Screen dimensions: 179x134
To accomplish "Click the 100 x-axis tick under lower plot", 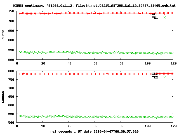I will [148, 126].
